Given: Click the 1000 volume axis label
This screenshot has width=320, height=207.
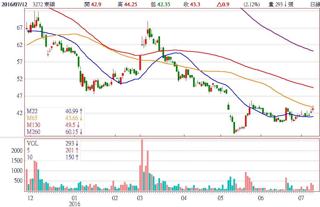Looking at the screenshot, I should pos(17,171).
